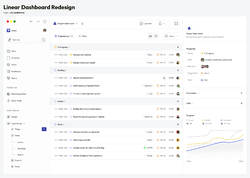
Task: Navigate back with the left arrow
Action: pos(31,22)
